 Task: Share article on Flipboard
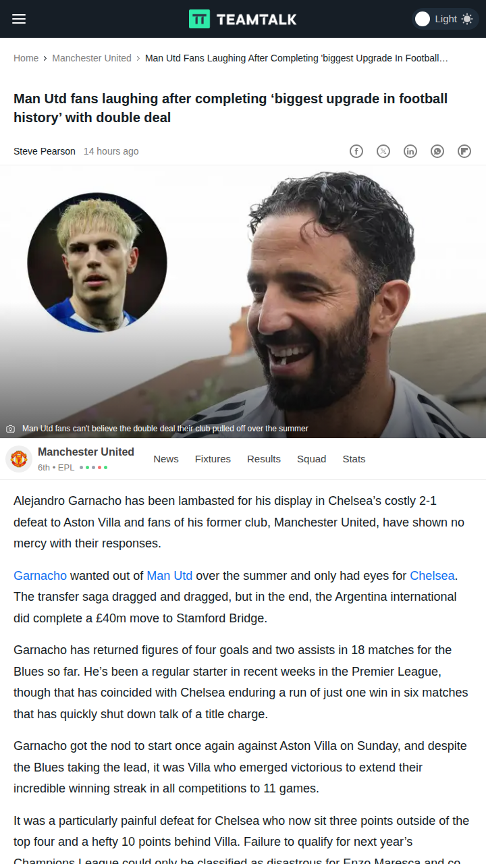464,151
